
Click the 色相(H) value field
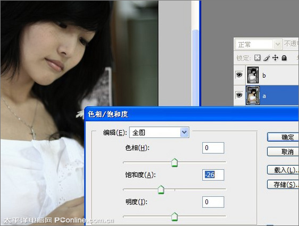pyautogui.click(x=213, y=148)
